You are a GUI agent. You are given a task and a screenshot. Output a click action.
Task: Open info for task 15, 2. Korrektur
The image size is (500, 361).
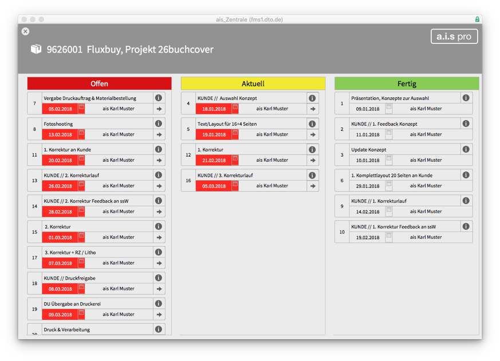pos(159,227)
